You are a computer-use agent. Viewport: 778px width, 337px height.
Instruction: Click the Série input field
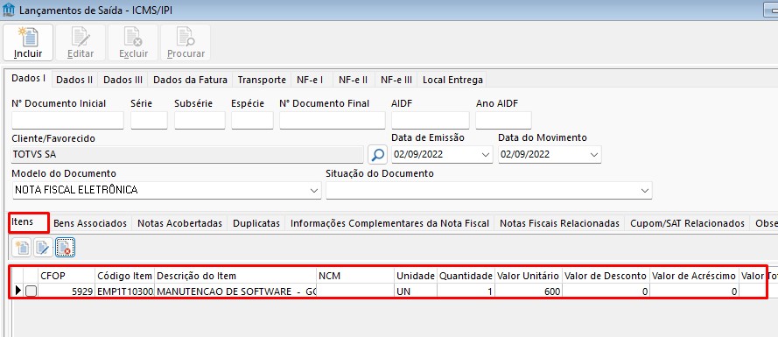pyautogui.click(x=149, y=121)
